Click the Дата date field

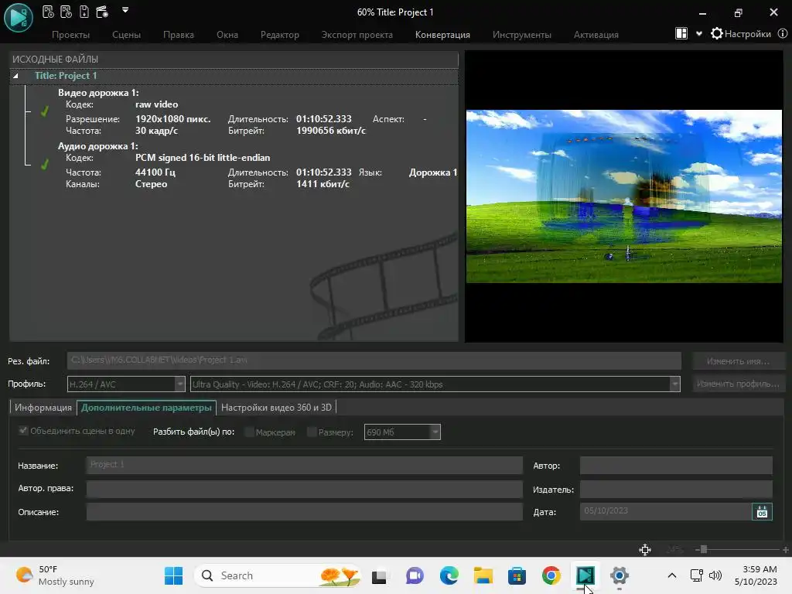tap(666, 512)
